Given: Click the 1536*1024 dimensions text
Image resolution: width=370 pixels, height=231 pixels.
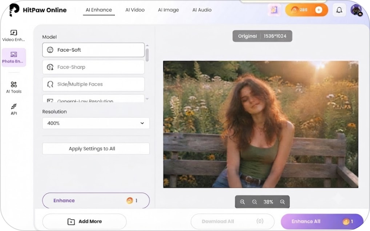Looking at the screenshot, I should coord(275,36).
